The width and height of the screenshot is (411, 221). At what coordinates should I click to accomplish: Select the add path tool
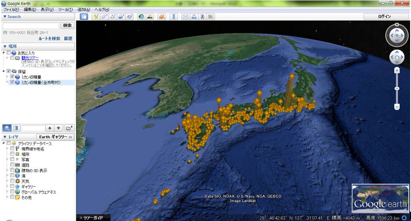(113, 16)
